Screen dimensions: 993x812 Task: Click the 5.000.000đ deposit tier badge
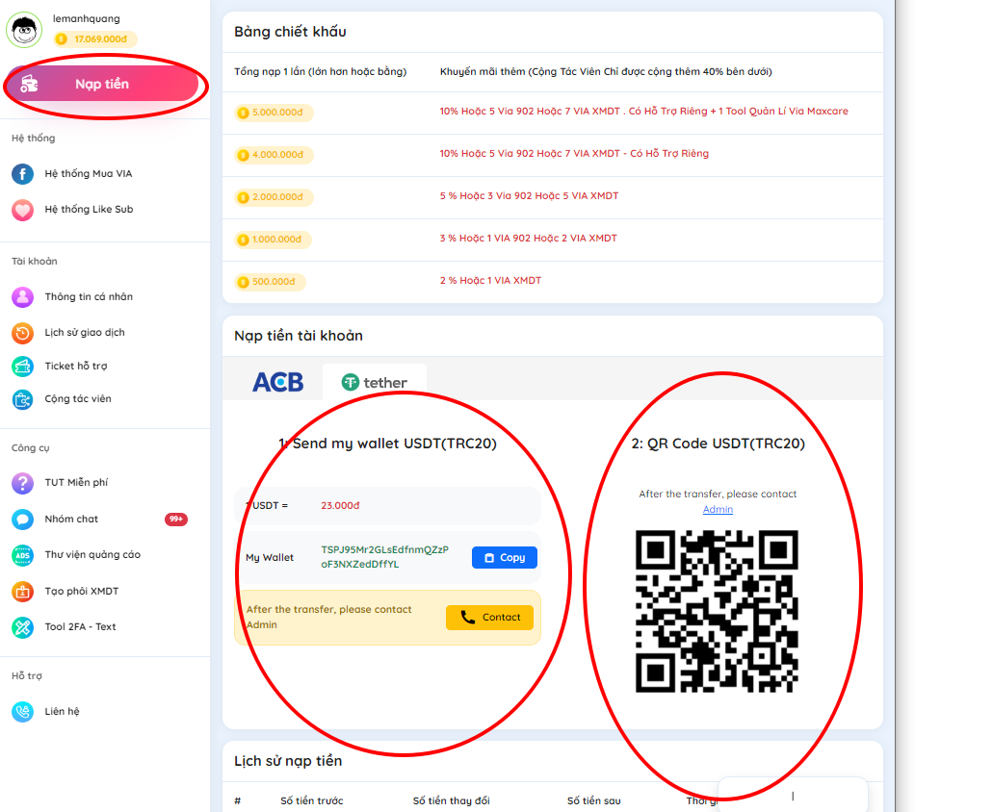coord(274,113)
